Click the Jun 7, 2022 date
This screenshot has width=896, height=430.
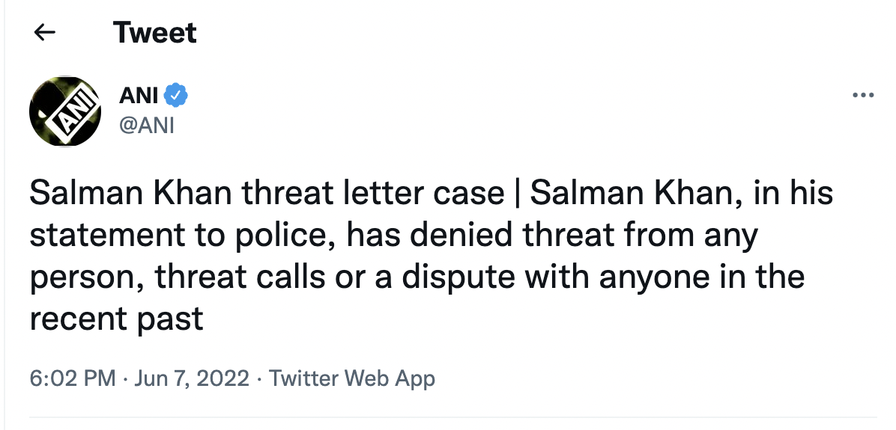point(192,378)
